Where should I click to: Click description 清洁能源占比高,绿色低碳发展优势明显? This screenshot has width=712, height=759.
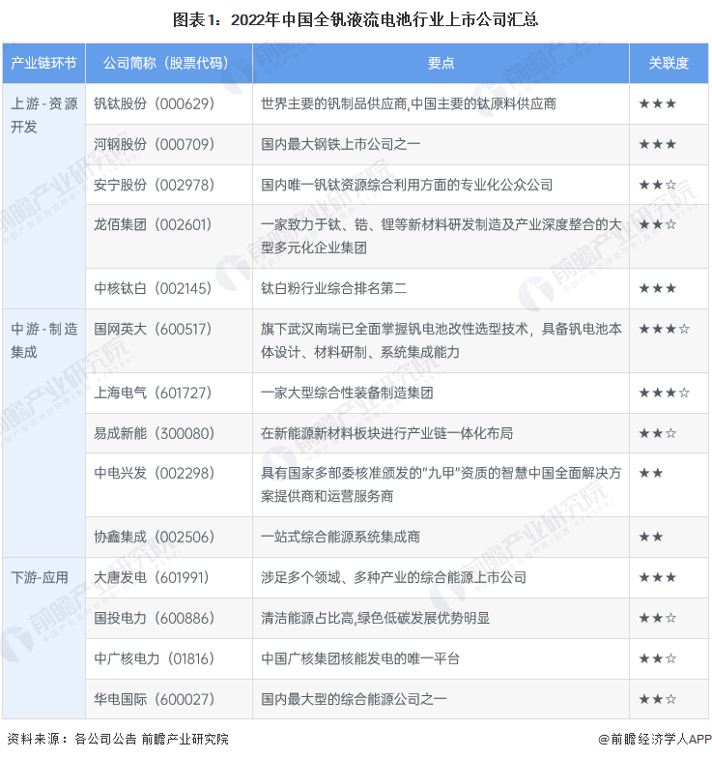376,618
